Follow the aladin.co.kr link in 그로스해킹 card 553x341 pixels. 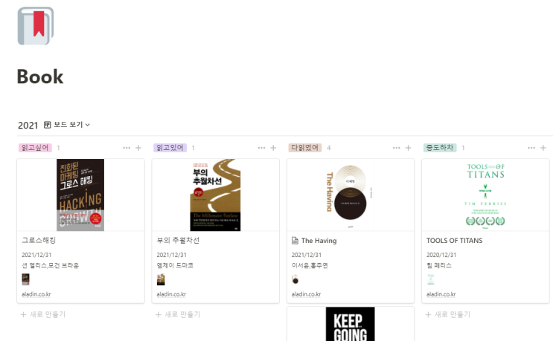[36, 294]
